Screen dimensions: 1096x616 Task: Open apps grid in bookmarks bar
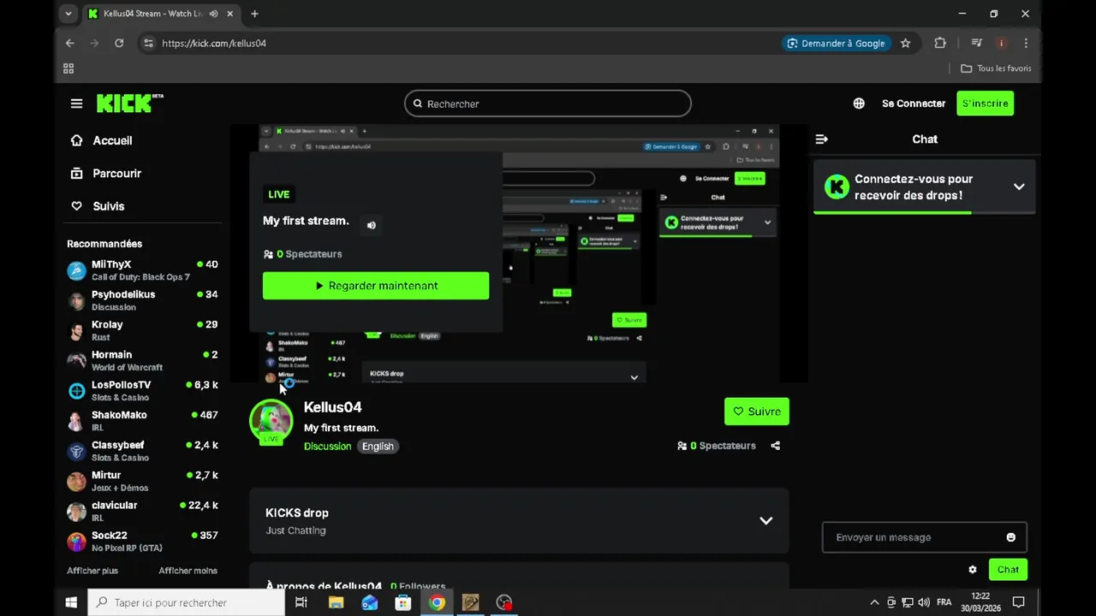point(68,68)
